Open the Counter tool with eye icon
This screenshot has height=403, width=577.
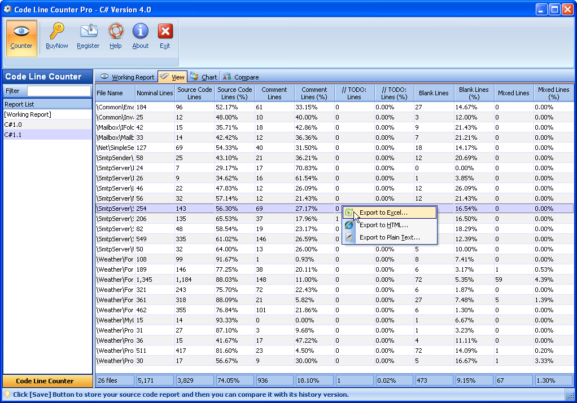coord(21,38)
